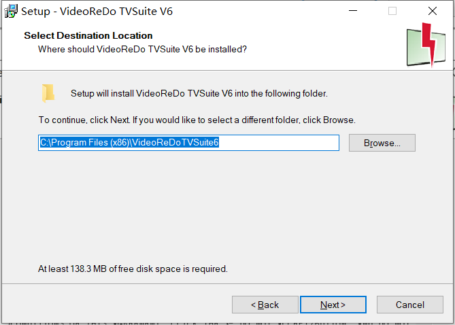The width and height of the screenshot is (455, 325).
Task: Open the Browse folder dialog
Action: coord(382,143)
